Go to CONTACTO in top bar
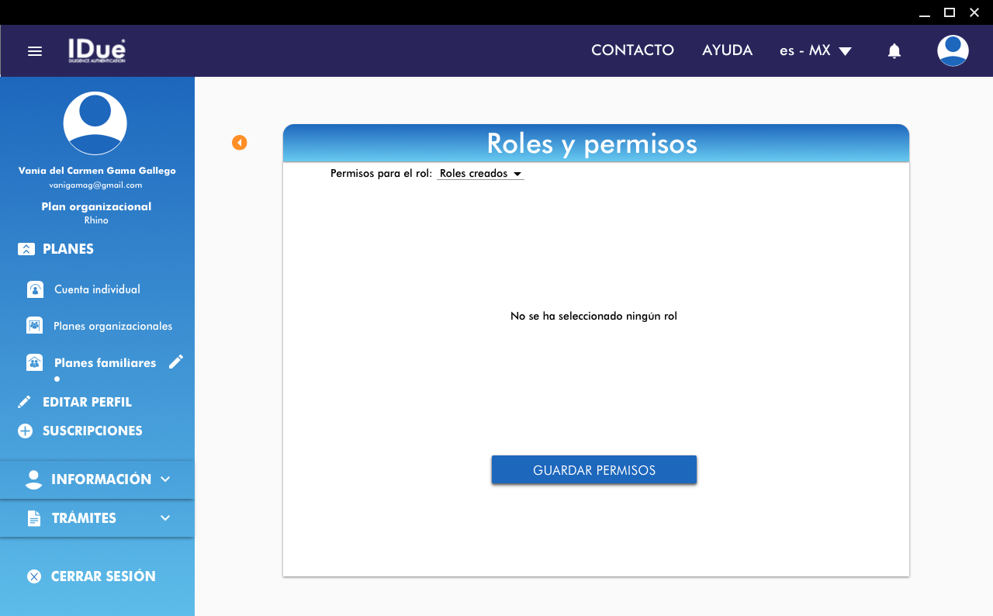Viewport: 993px width, 616px height. coord(632,50)
